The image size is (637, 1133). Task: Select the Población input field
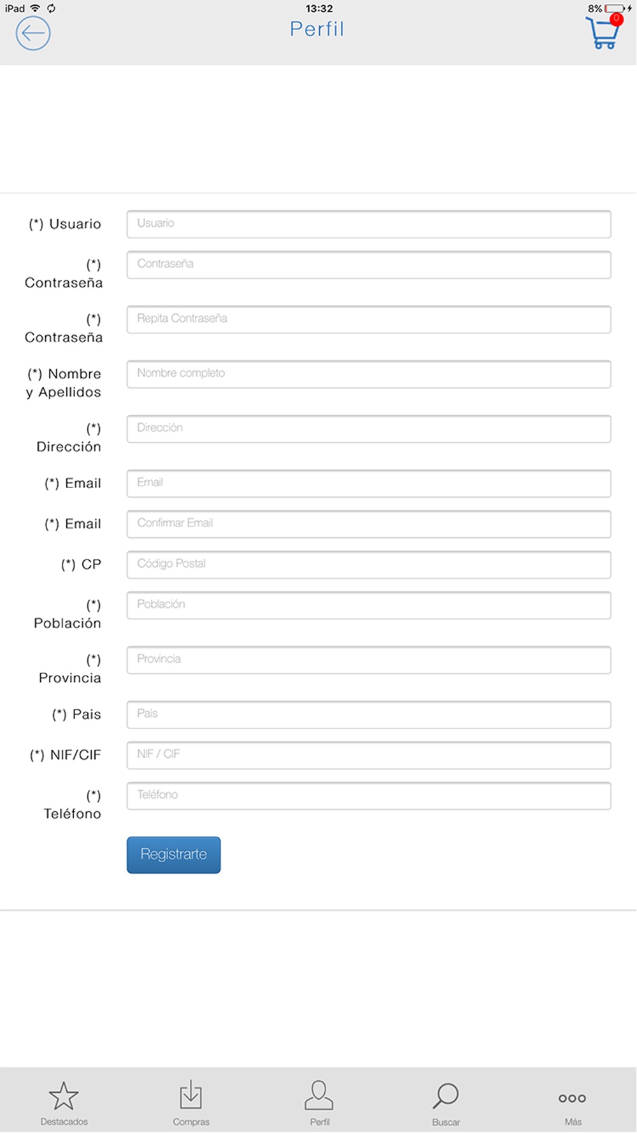point(369,605)
